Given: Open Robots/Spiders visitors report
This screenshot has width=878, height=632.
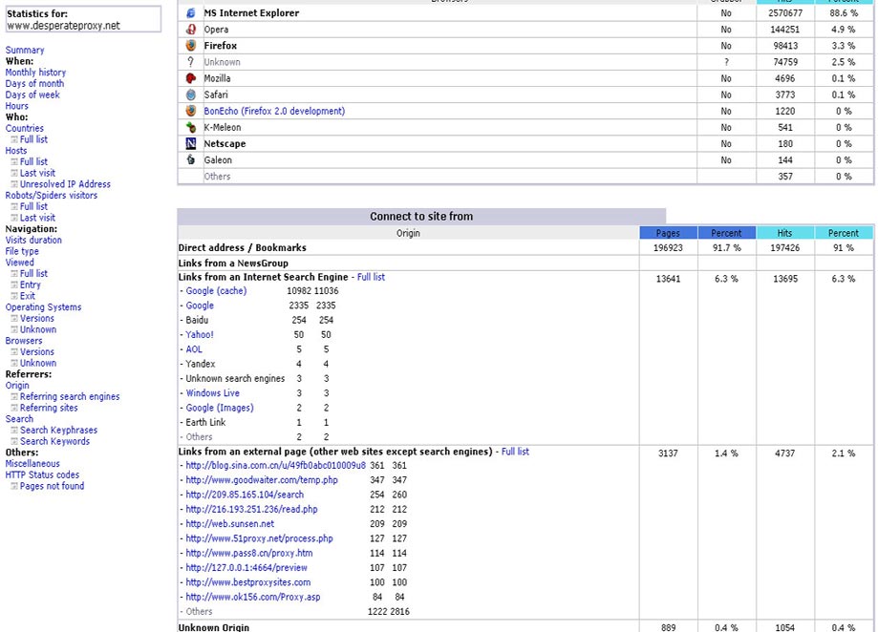Looking at the screenshot, I should [x=52, y=195].
